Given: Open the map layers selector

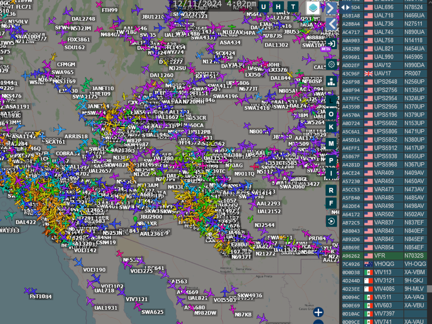Looking at the screenshot, I should point(313,8).
